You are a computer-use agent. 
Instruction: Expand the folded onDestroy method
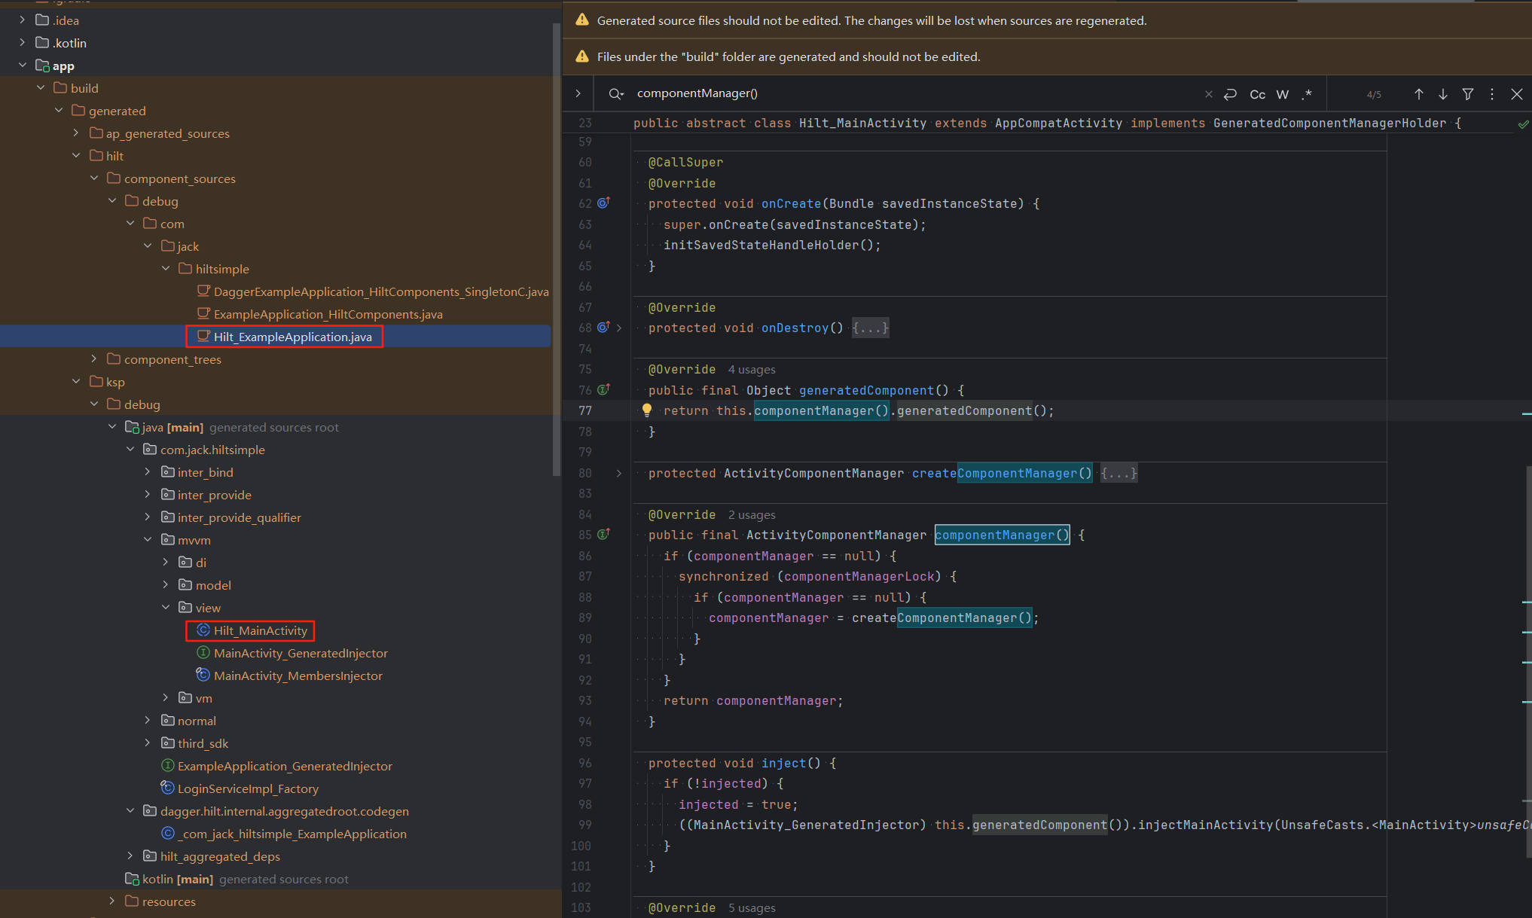(619, 328)
